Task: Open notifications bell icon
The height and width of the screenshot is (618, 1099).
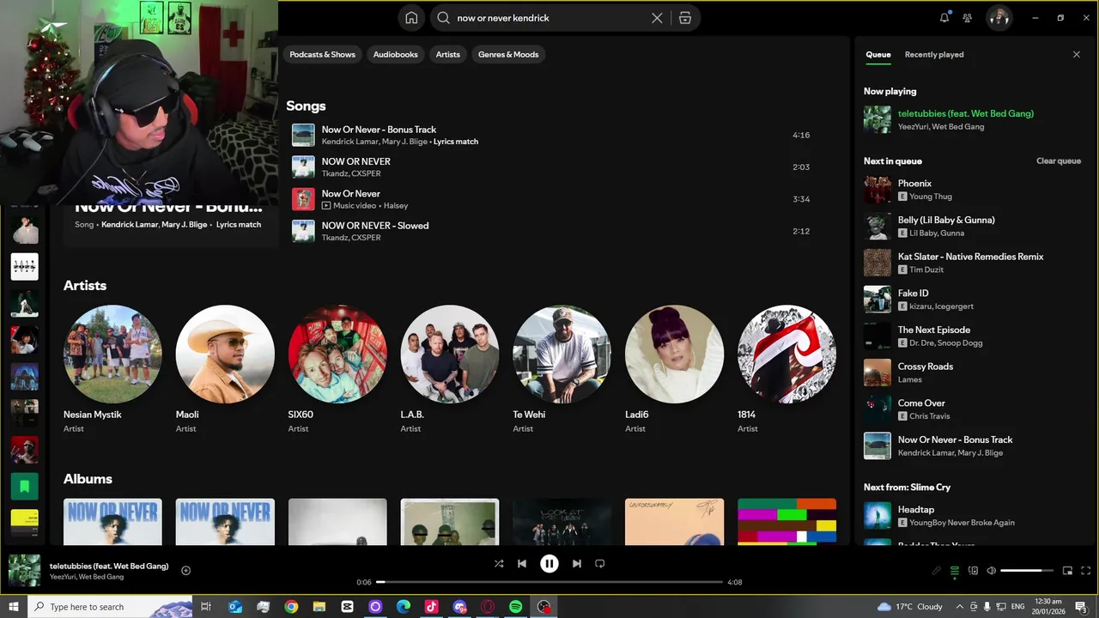Action: [x=944, y=17]
